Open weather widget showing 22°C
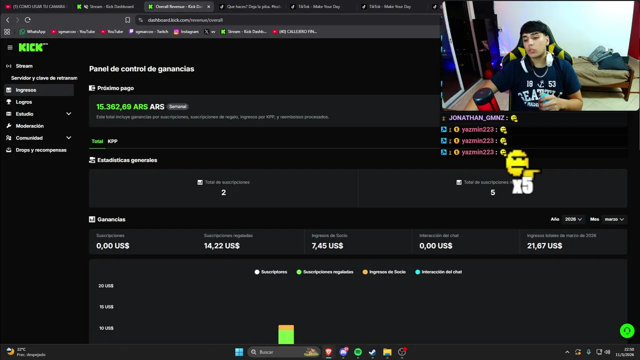640x360 pixels. pos(25,352)
